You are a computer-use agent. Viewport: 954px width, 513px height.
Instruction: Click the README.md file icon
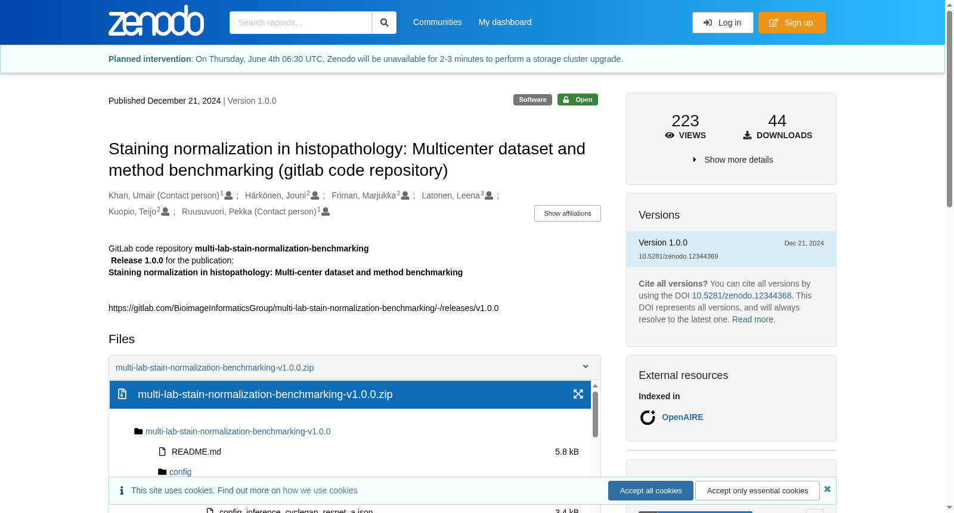tap(162, 452)
